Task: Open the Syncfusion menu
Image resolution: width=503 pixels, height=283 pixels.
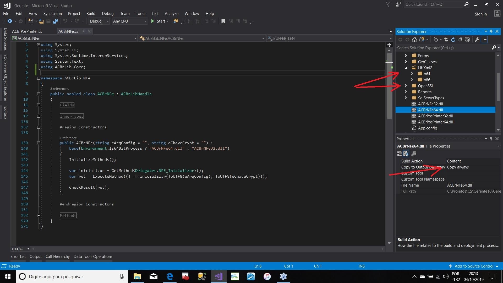Action: pyautogui.click(x=53, y=14)
